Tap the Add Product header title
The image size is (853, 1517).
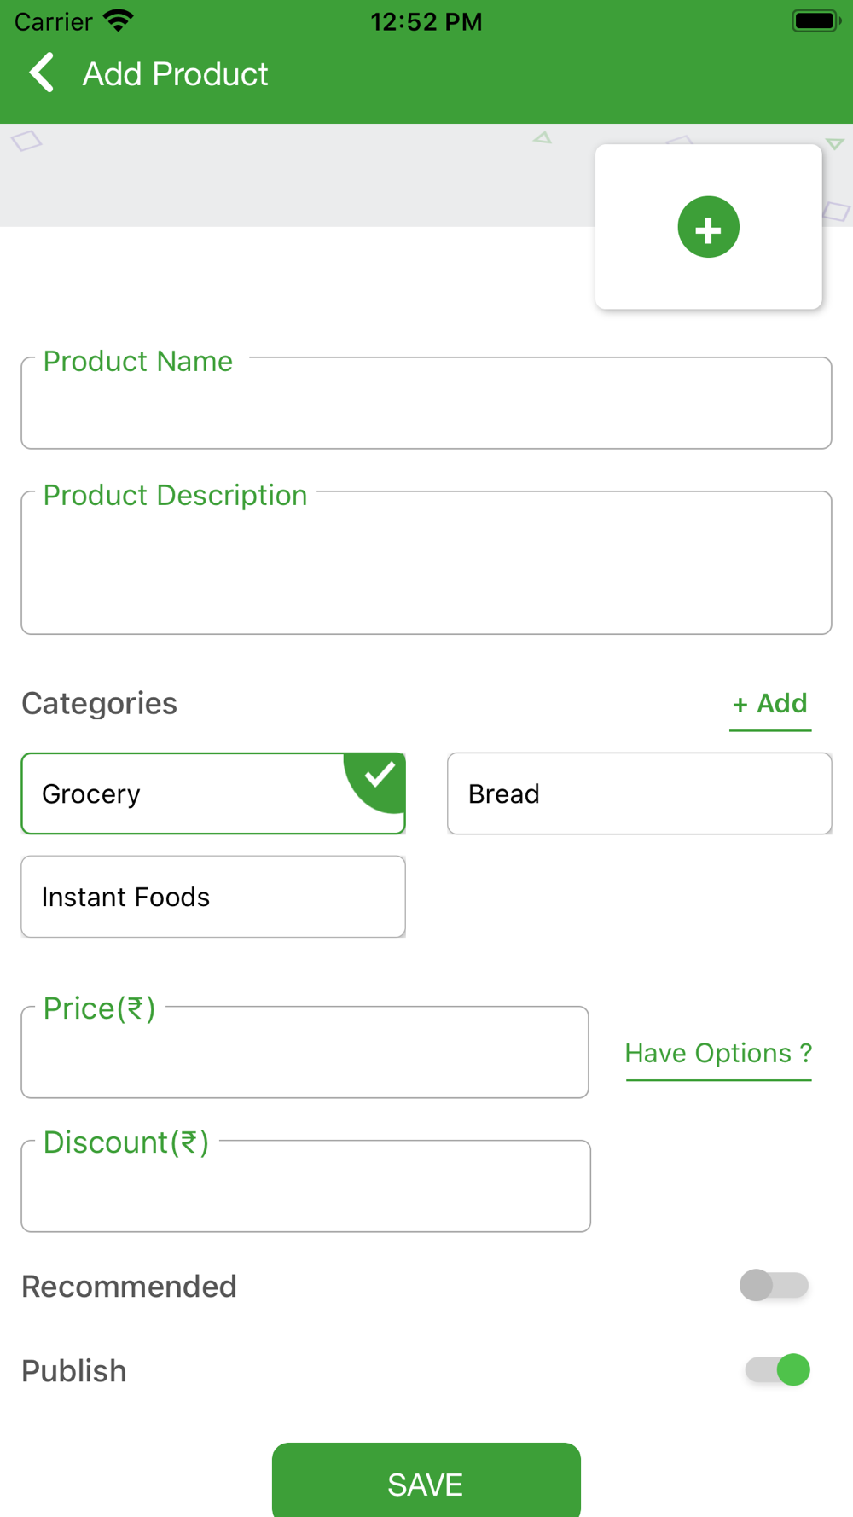(x=175, y=74)
